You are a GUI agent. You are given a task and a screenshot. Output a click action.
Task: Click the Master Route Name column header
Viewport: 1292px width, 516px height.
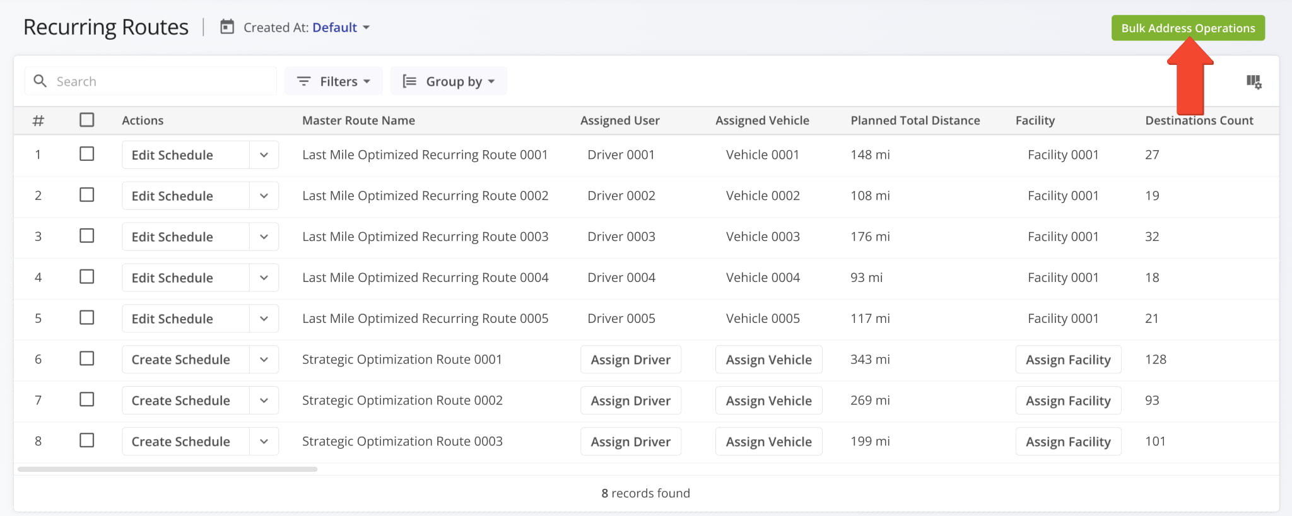(358, 120)
